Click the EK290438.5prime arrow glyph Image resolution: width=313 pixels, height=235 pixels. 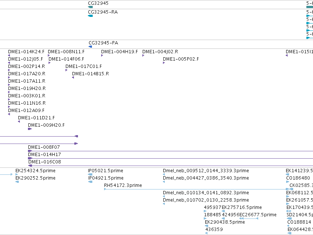point(206,226)
